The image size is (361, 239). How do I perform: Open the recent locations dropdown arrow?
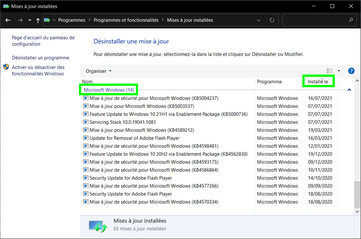(x=30, y=20)
